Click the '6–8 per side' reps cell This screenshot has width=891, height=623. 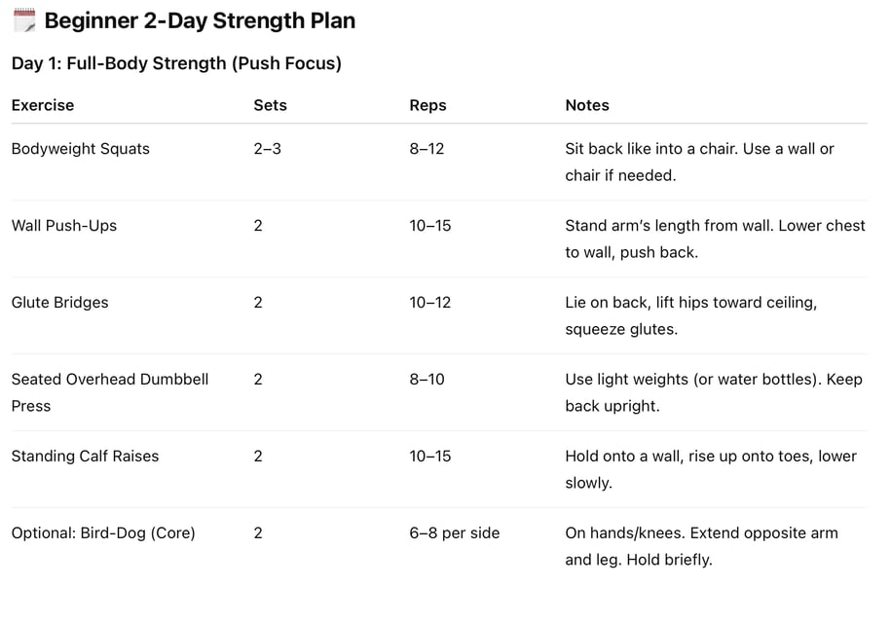[455, 532]
